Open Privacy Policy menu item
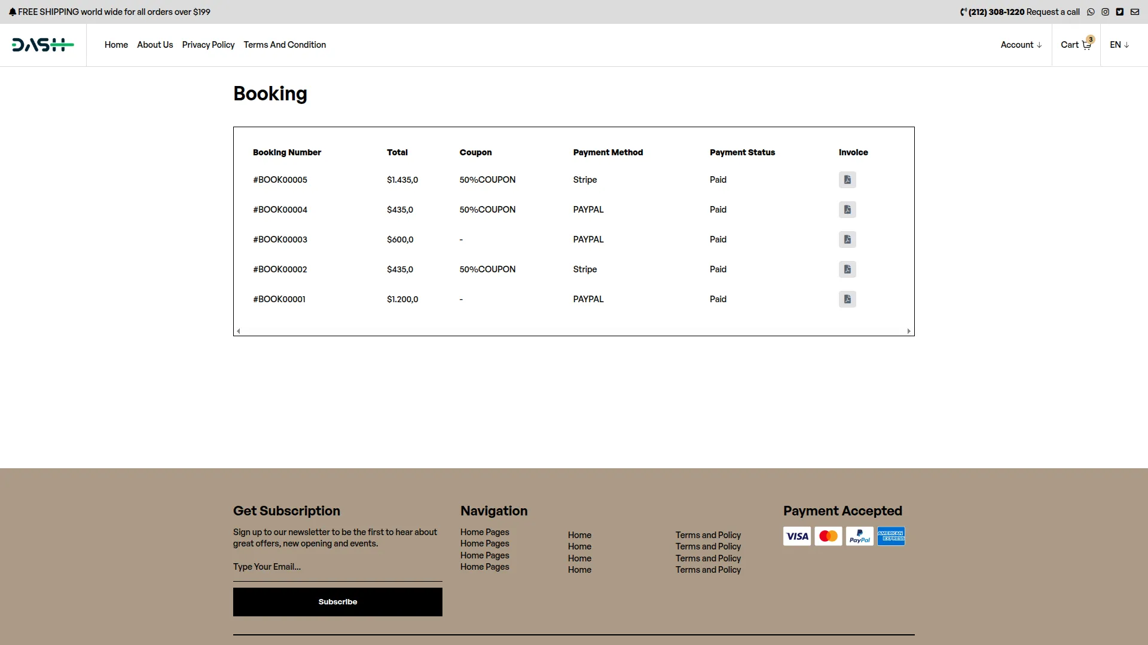This screenshot has width=1148, height=645. (208, 45)
